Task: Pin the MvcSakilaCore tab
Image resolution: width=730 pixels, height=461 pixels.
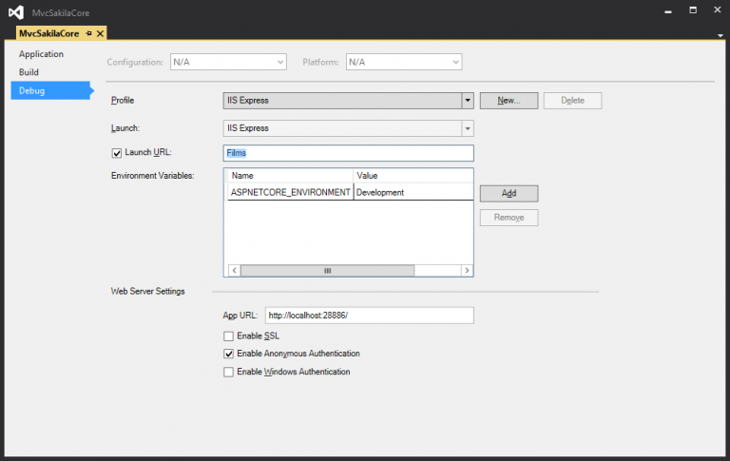Action: [x=88, y=33]
